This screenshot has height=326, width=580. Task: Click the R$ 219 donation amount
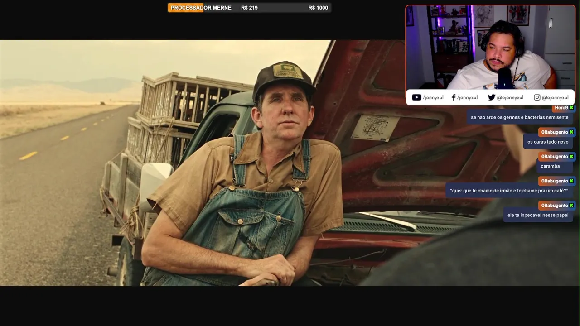pyautogui.click(x=249, y=8)
